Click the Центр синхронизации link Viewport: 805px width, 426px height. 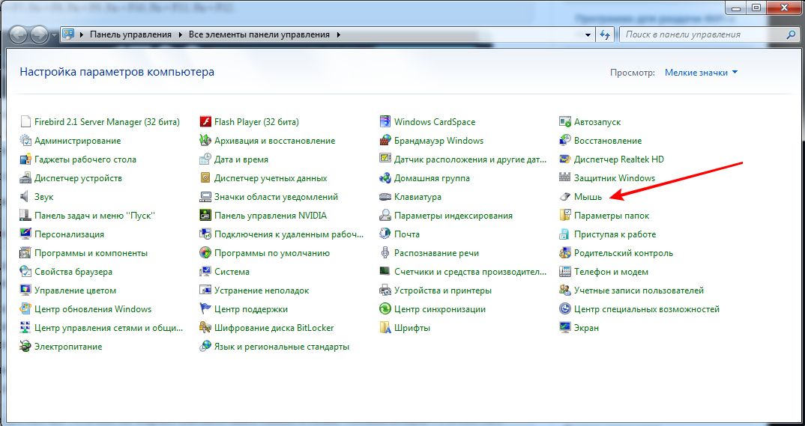(440, 309)
